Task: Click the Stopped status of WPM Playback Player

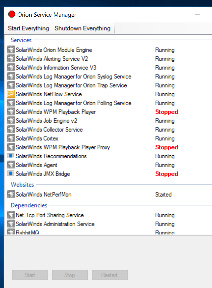Action: [x=167, y=112]
